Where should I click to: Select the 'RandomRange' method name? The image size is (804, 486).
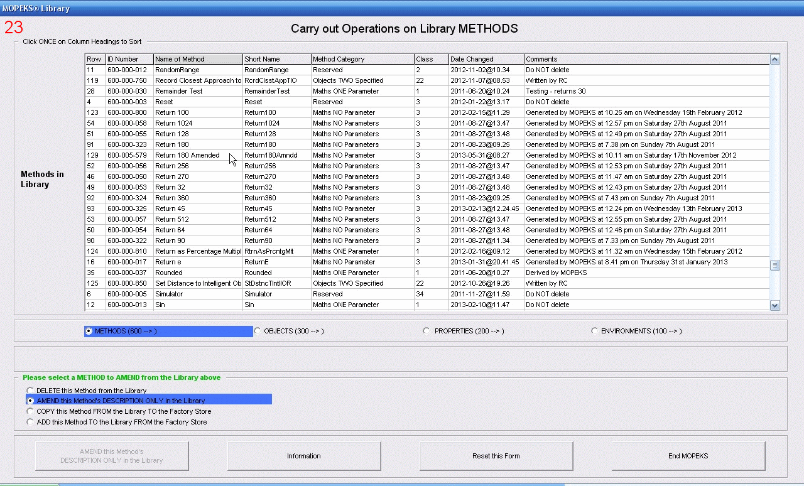pyautogui.click(x=177, y=70)
